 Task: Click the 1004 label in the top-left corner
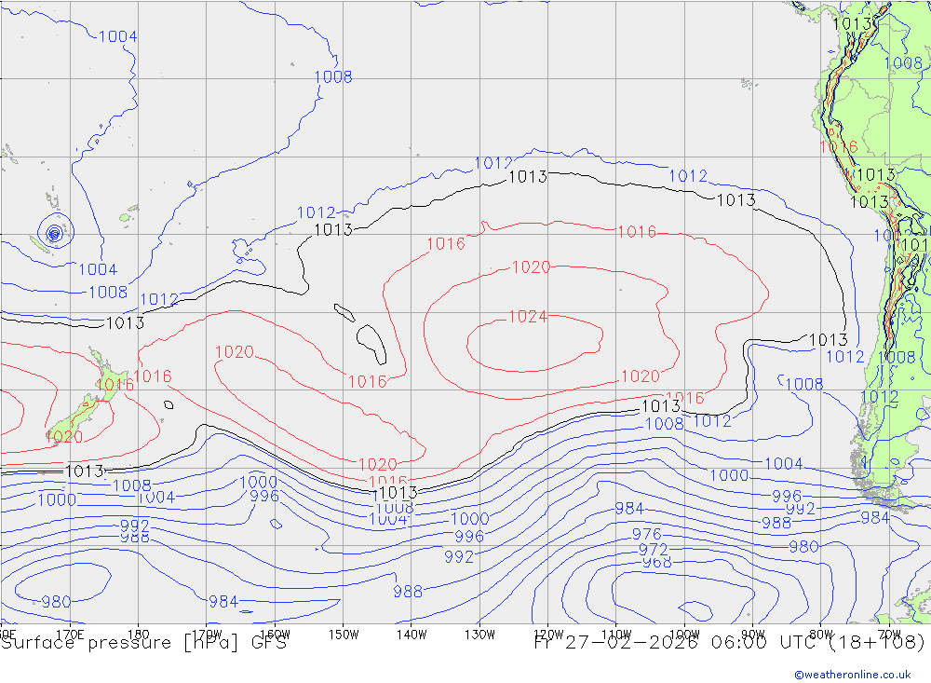click(x=117, y=37)
